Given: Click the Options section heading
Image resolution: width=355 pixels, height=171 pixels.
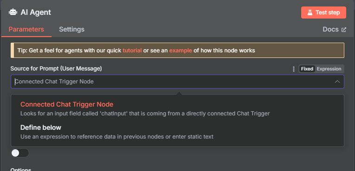Looking at the screenshot, I should tap(21, 170).
